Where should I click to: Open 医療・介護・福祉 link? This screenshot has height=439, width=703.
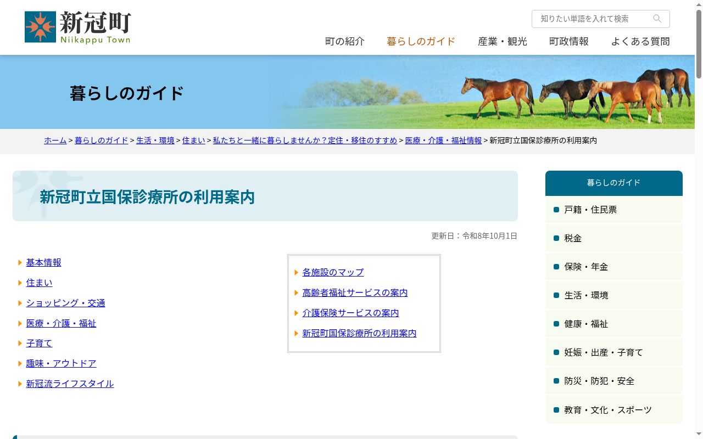point(62,324)
